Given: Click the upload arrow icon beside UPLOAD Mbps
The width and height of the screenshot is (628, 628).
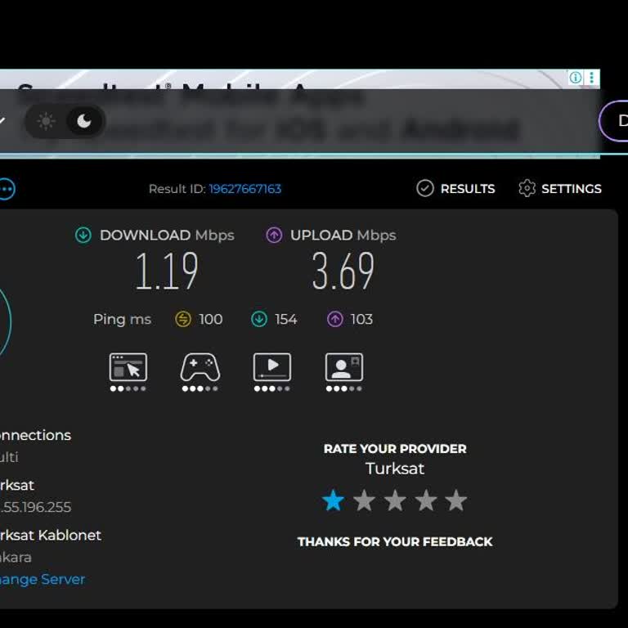Looking at the screenshot, I should tap(274, 235).
